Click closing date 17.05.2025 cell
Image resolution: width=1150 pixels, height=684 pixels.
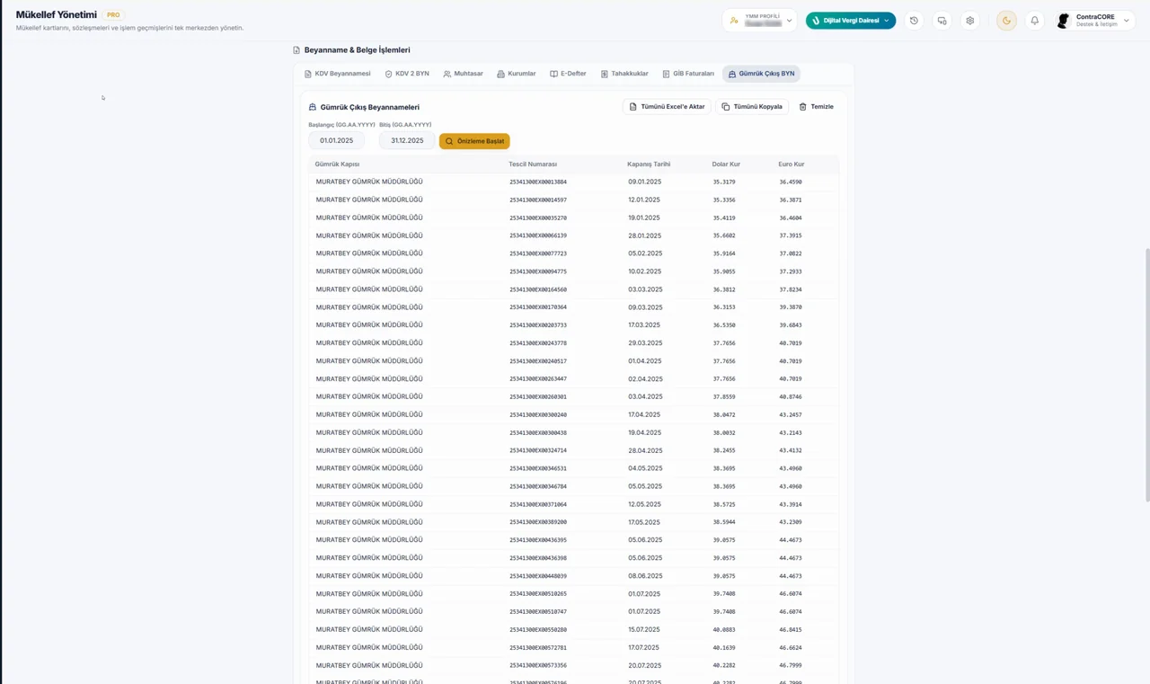point(644,522)
